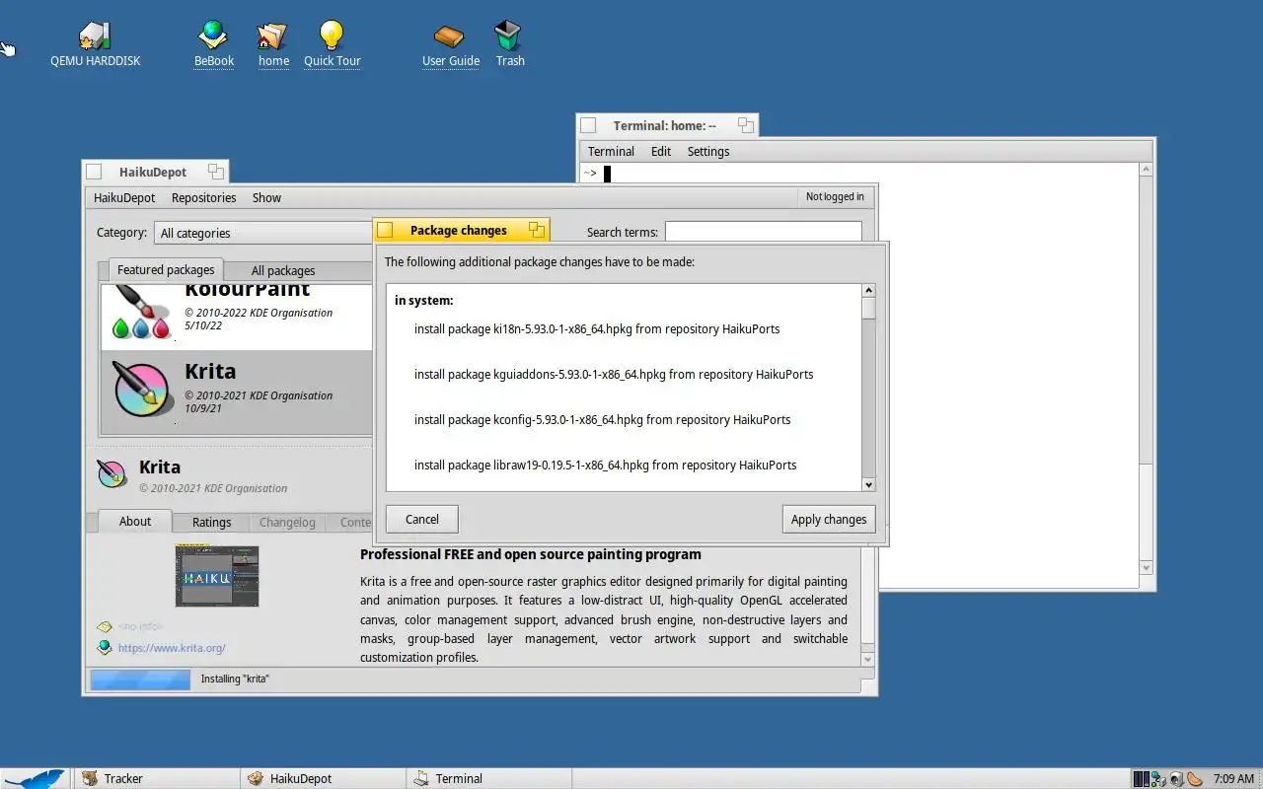Click the Apply changes button
The width and height of the screenshot is (1263, 789).
tap(829, 519)
